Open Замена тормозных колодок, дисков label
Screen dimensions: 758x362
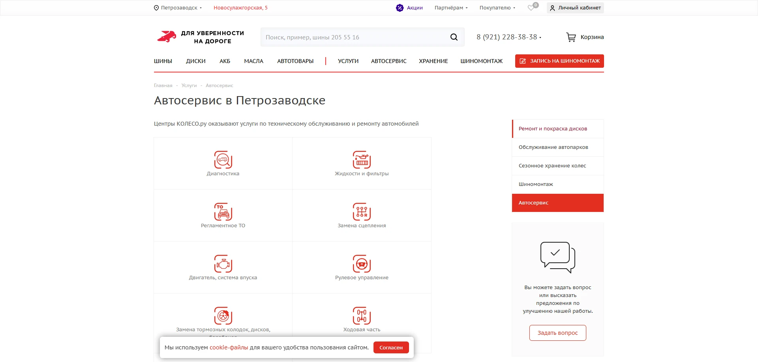pyautogui.click(x=223, y=330)
